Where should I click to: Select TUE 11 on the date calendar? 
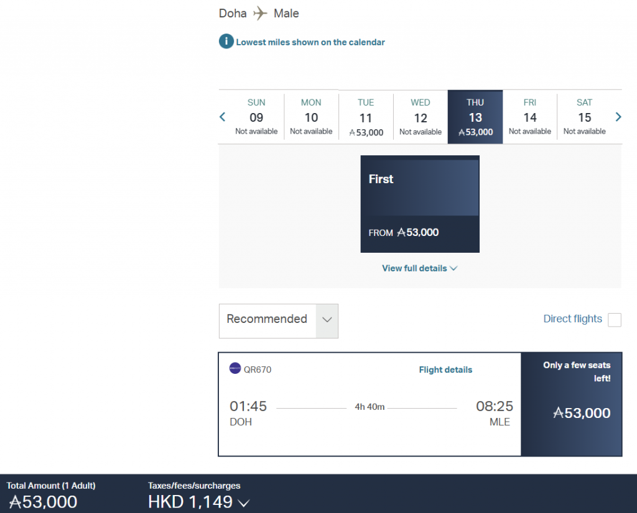click(x=366, y=117)
